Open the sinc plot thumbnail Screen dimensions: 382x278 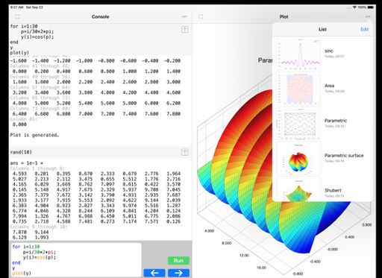tap(299, 54)
